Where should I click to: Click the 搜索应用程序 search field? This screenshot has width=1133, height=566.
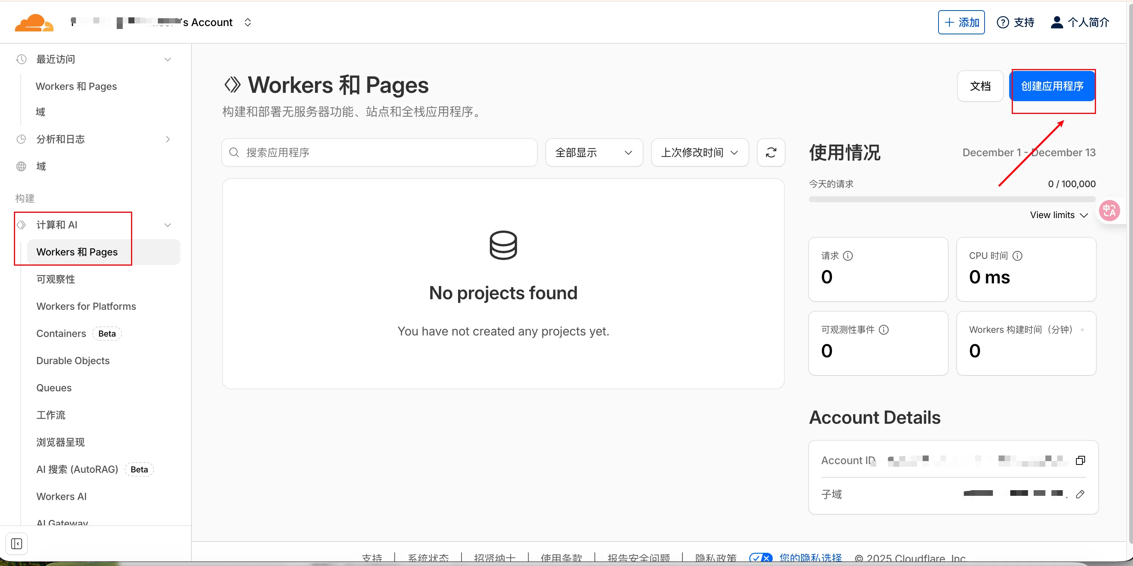379,152
